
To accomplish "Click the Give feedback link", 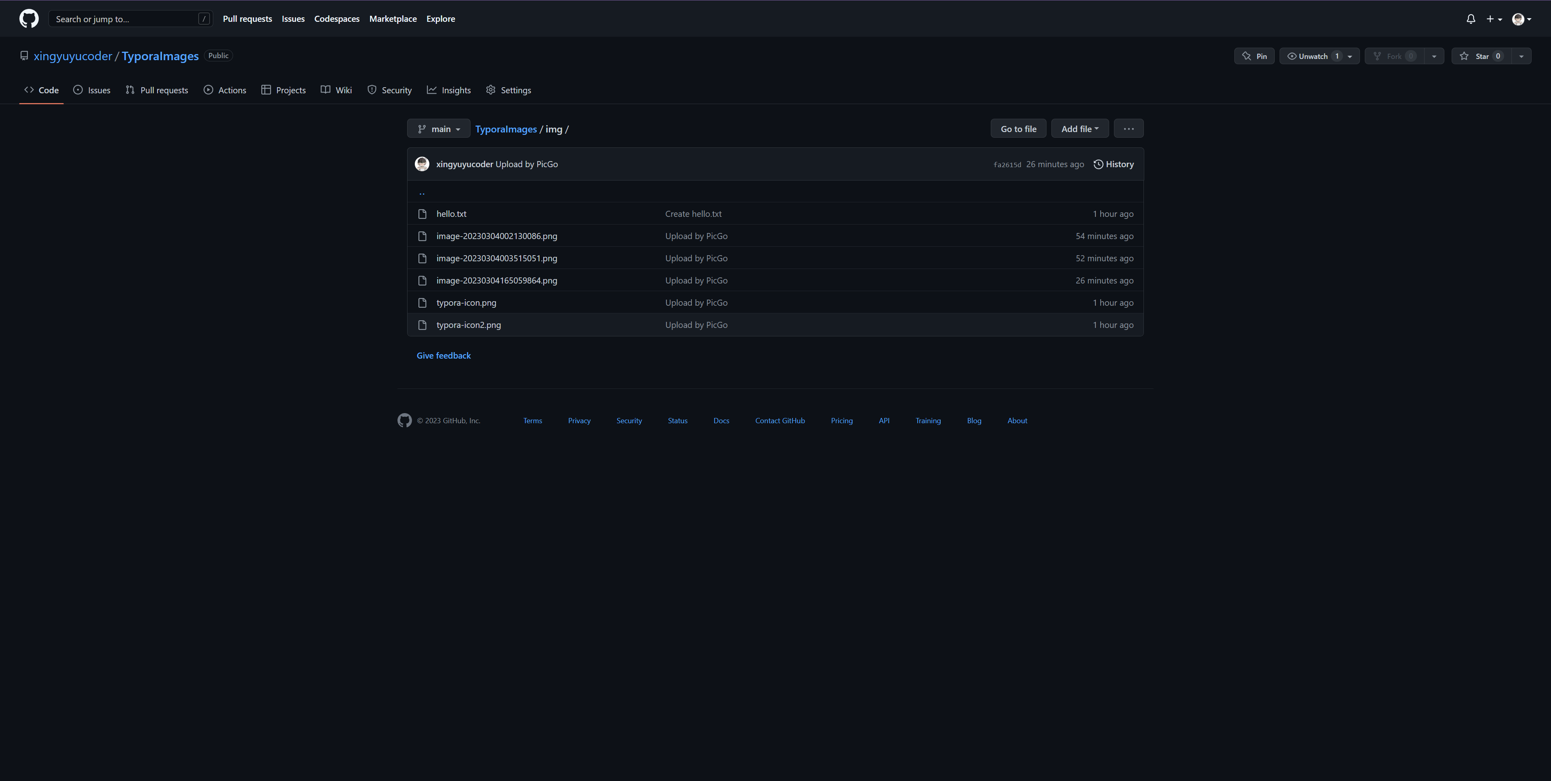I will point(444,355).
